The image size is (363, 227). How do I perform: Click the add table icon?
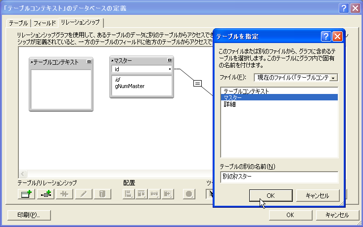26,194
